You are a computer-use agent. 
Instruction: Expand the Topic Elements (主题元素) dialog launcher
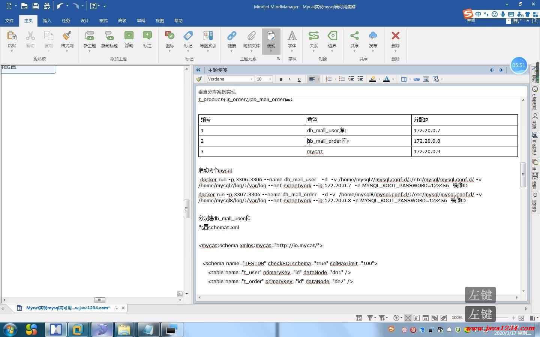pyautogui.click(x=278, y=59)
